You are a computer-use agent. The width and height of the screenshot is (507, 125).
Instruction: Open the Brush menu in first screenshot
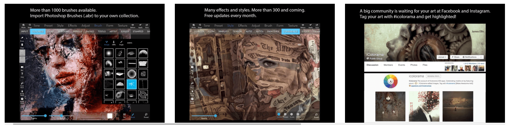point(98,26)
